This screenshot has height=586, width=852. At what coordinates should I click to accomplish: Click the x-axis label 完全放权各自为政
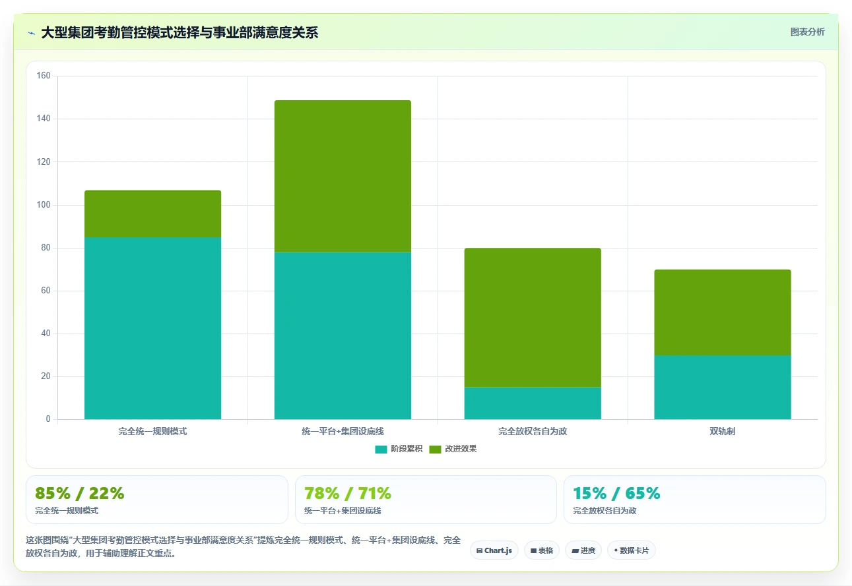(533, 432)
